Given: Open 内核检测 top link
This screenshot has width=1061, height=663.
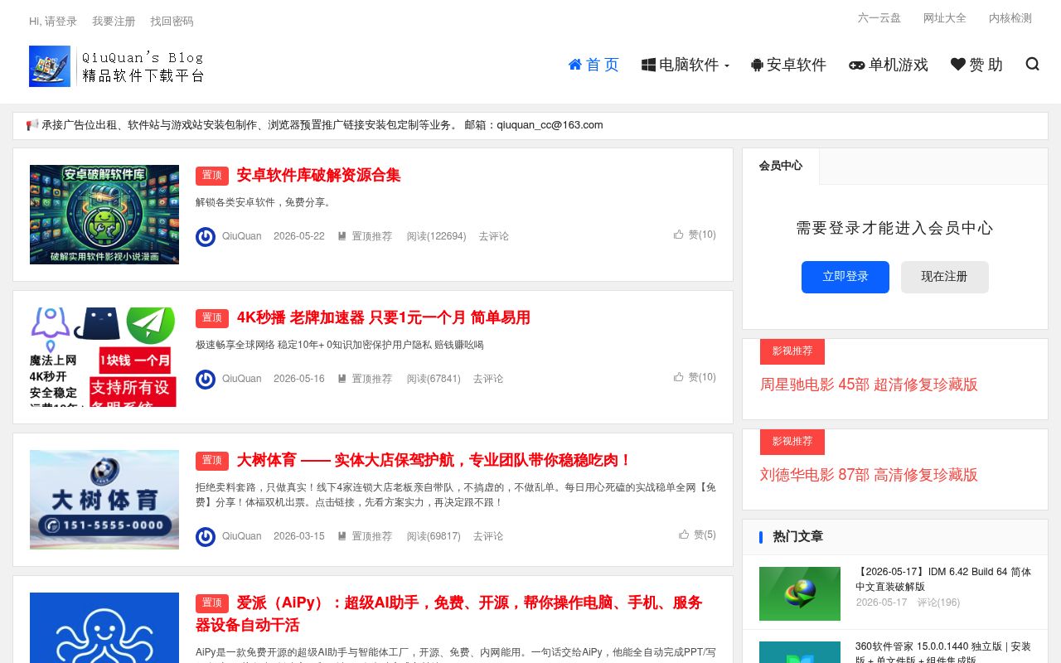Looking at the screenshot, I should pyautogui.click(x=1010, y=18).
